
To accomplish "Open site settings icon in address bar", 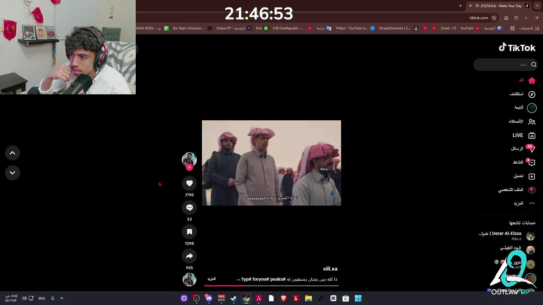I will [494, 18].
